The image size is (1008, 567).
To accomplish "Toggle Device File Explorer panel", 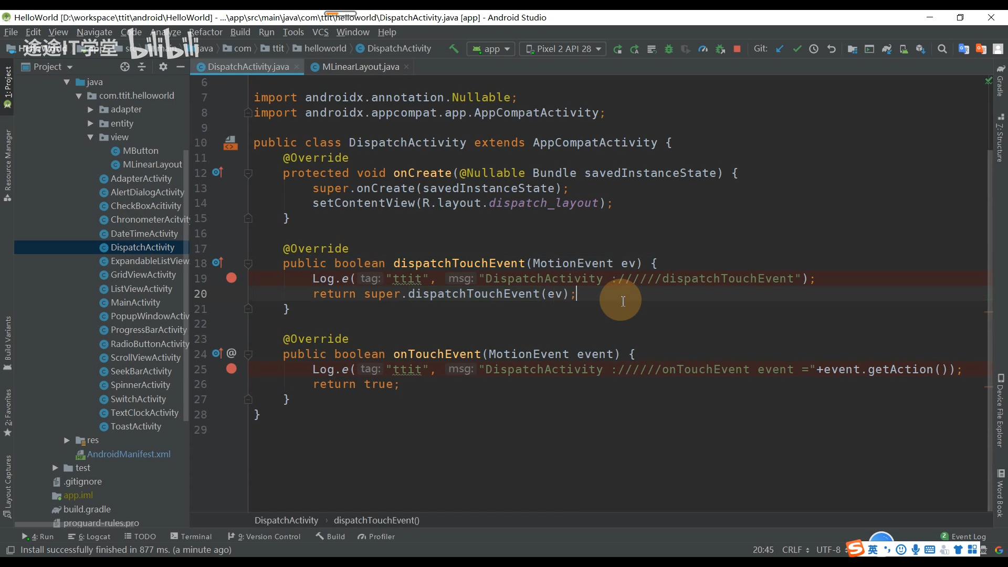I will pos(1001,411).
